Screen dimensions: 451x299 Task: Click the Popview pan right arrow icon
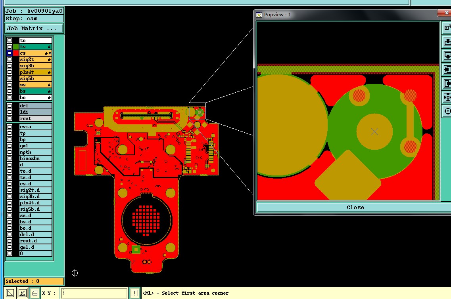coord(447,83)
